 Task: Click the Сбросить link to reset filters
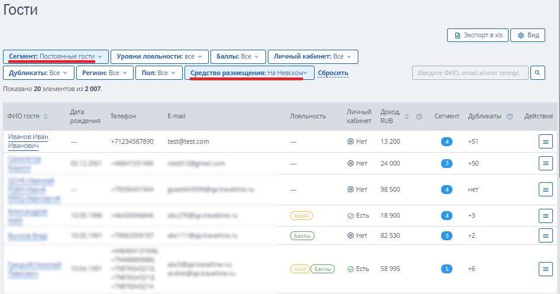coord(333,73)
